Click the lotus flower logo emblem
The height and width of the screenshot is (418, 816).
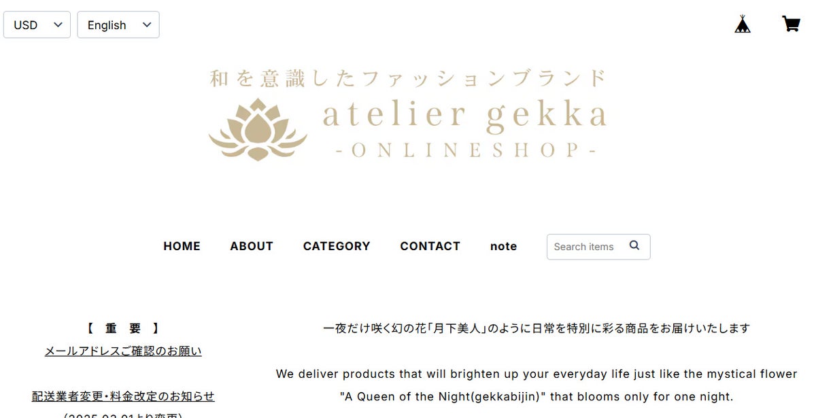tap(258, 128)
